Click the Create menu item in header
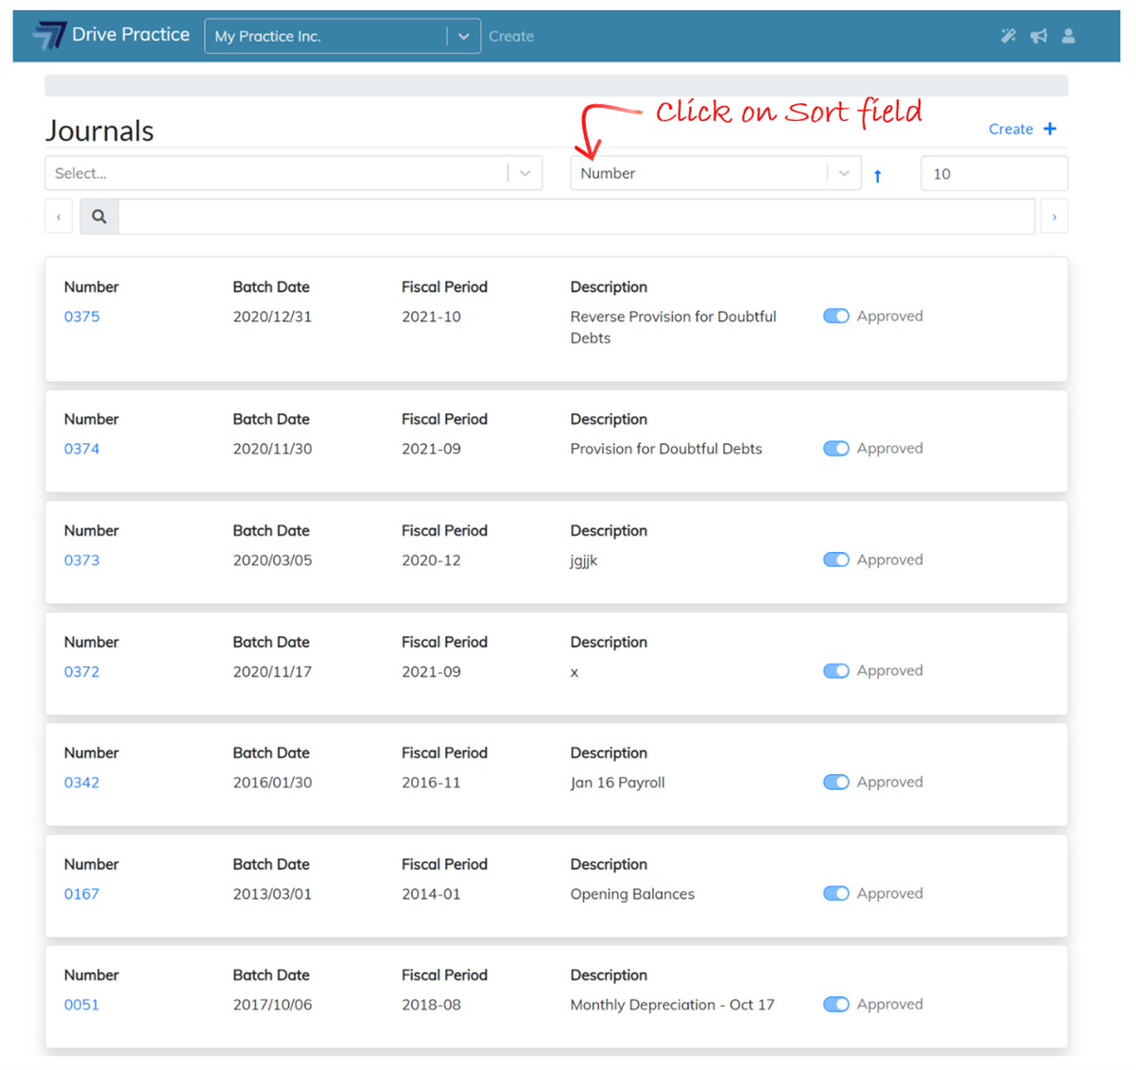The height and width of the screenshot is (1070, 1136). point(511,36)
